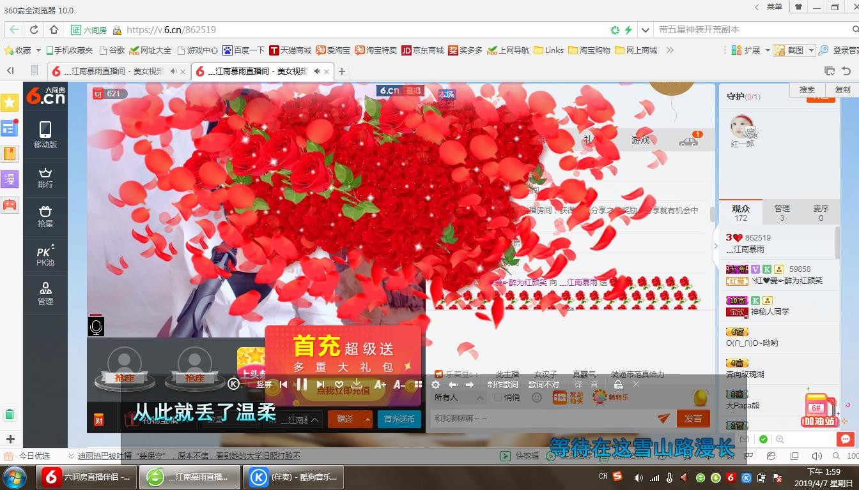
Task: Click the yellow star favorites icon in browser sidebar
Action: (9, 102)
